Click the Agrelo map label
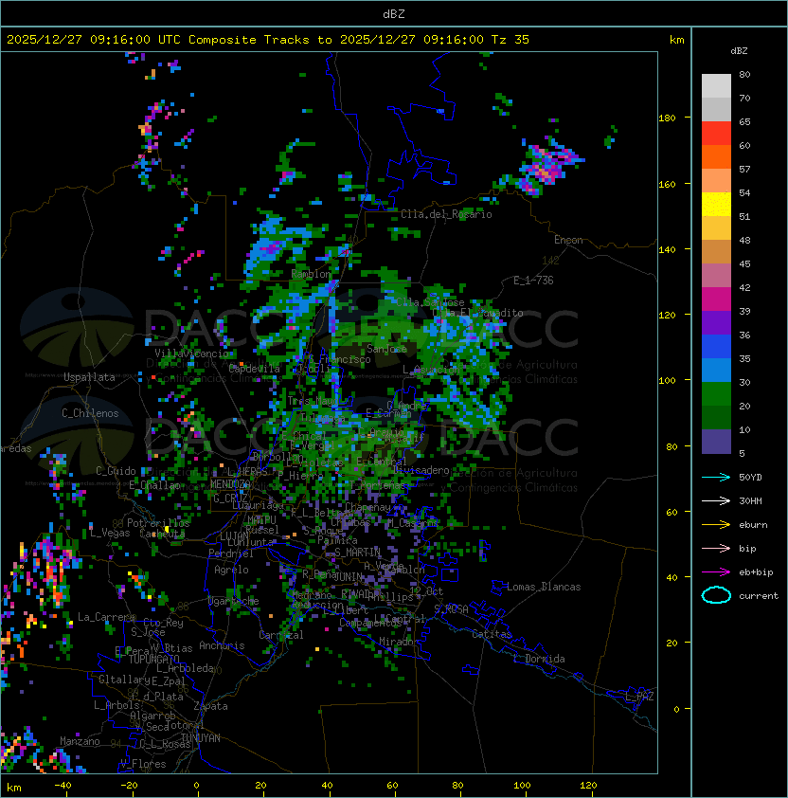The height and width of the screenshot is (798, 788). [x=231, y=570]
